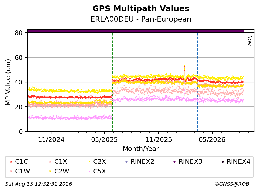Click the GPS Multipath Values title
This screenshot has height=192, width=259.
tap(141, 9)
